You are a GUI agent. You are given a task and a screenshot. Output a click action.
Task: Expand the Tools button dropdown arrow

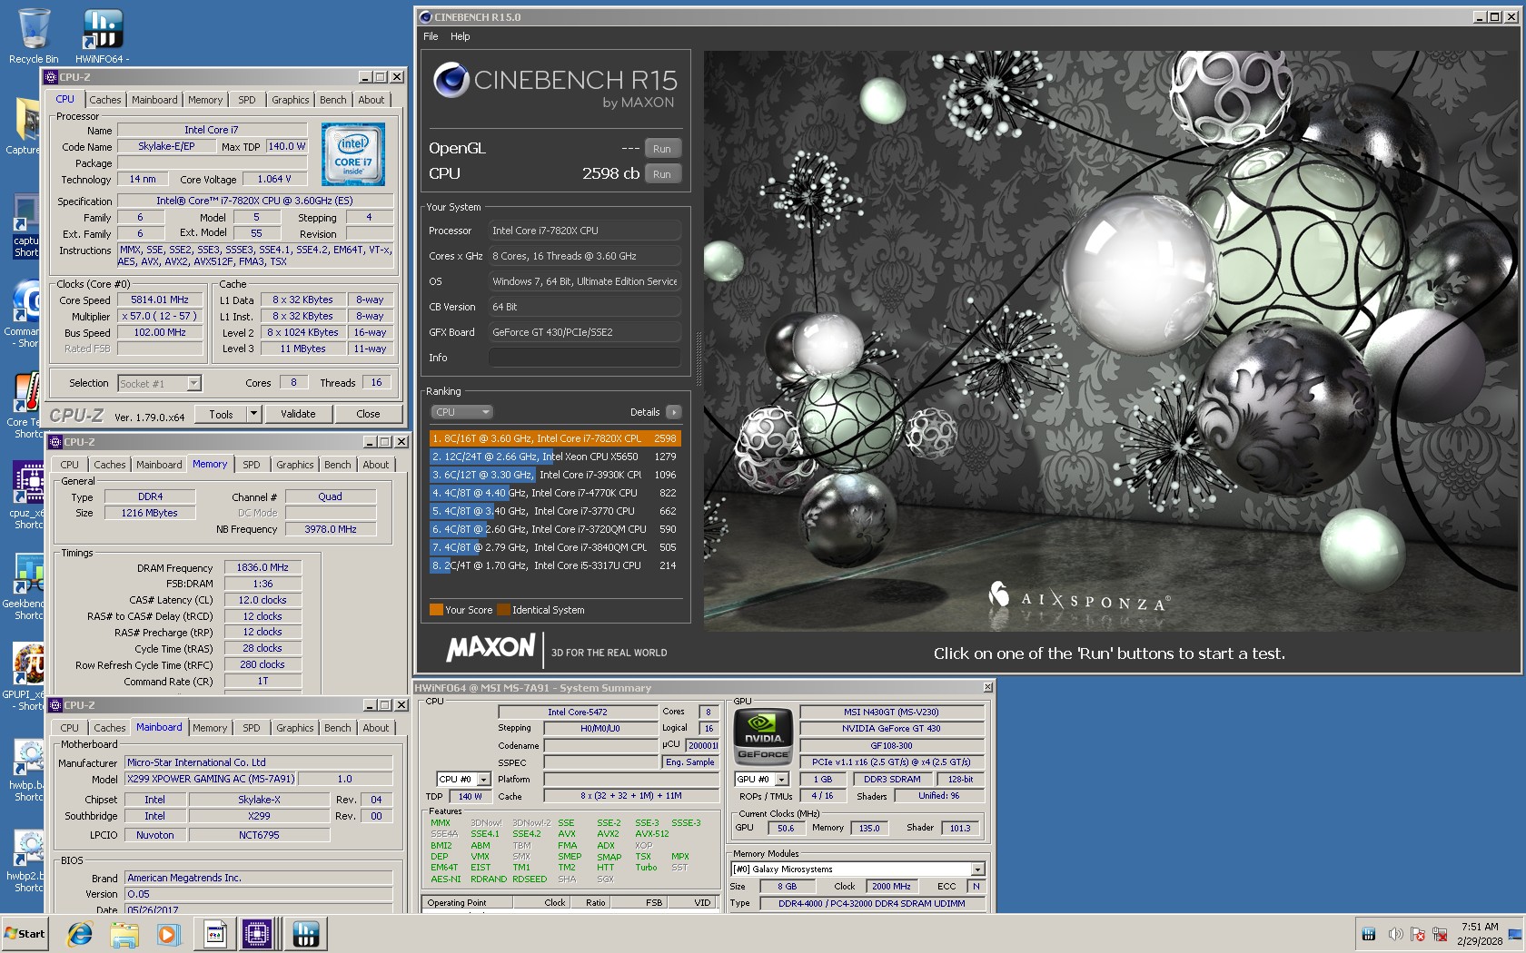[x=254, y=414]
